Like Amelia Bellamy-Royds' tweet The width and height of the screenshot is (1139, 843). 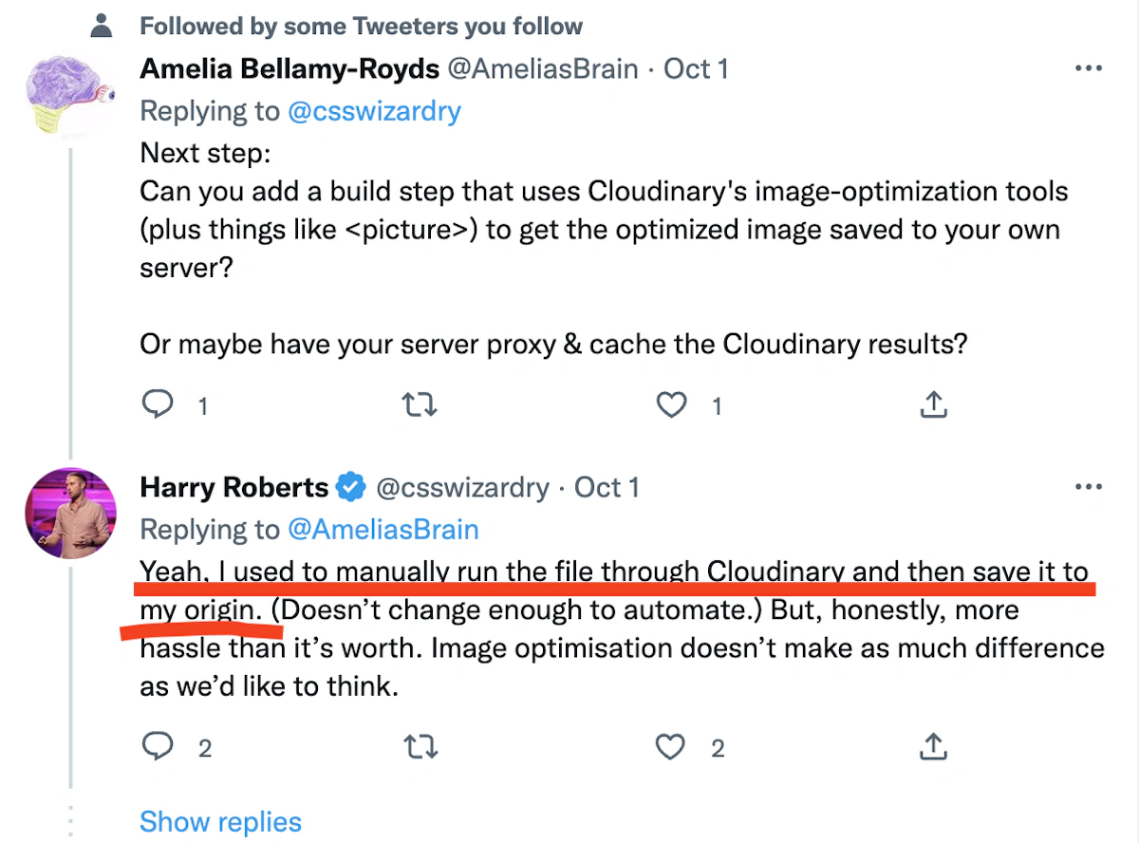[672, 406]
